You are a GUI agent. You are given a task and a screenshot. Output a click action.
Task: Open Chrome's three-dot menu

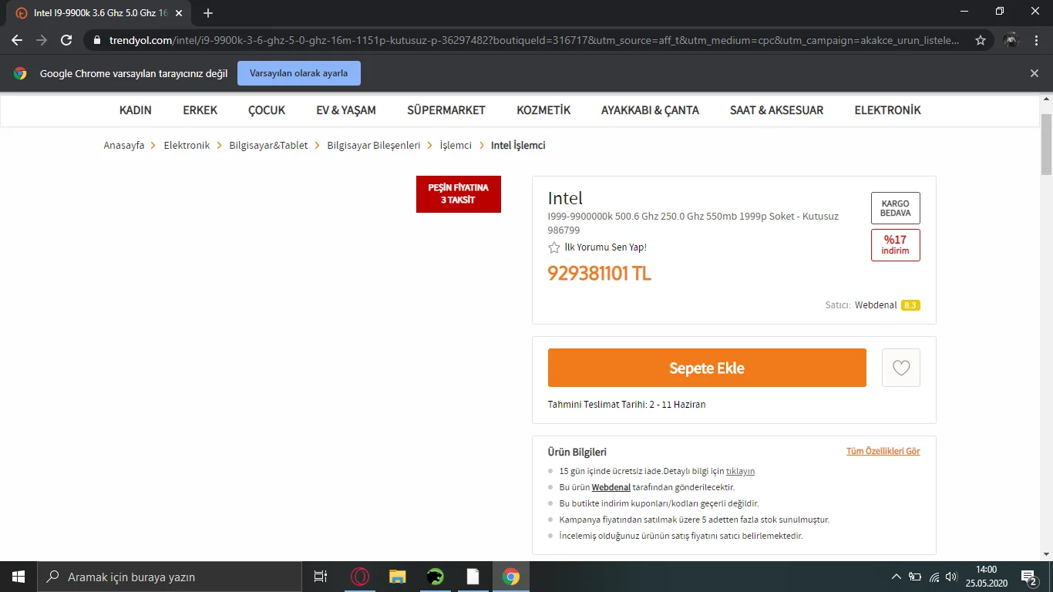click(1035, 39)
